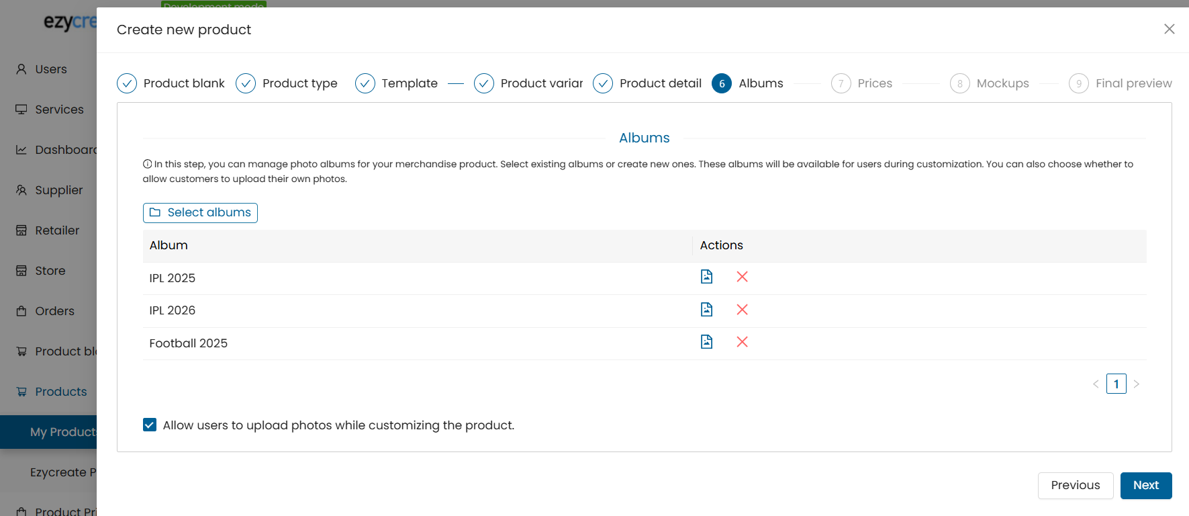Open Supplier in the sidebar

(x=59, y=190)
